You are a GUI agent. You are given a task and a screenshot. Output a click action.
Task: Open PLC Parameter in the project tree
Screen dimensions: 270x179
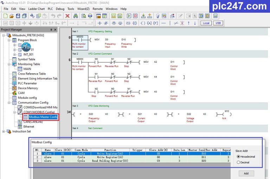tap(27, 84)
